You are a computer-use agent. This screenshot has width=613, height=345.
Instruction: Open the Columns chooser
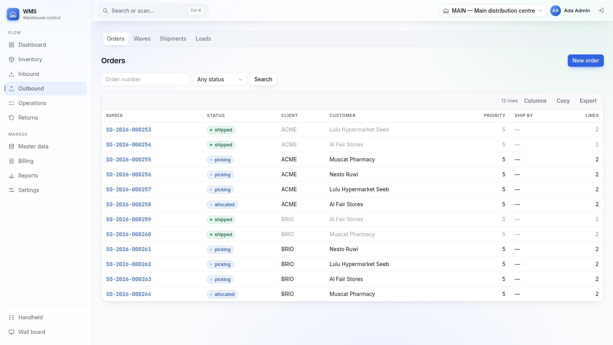pyautogui.click(x=535, y=101)
